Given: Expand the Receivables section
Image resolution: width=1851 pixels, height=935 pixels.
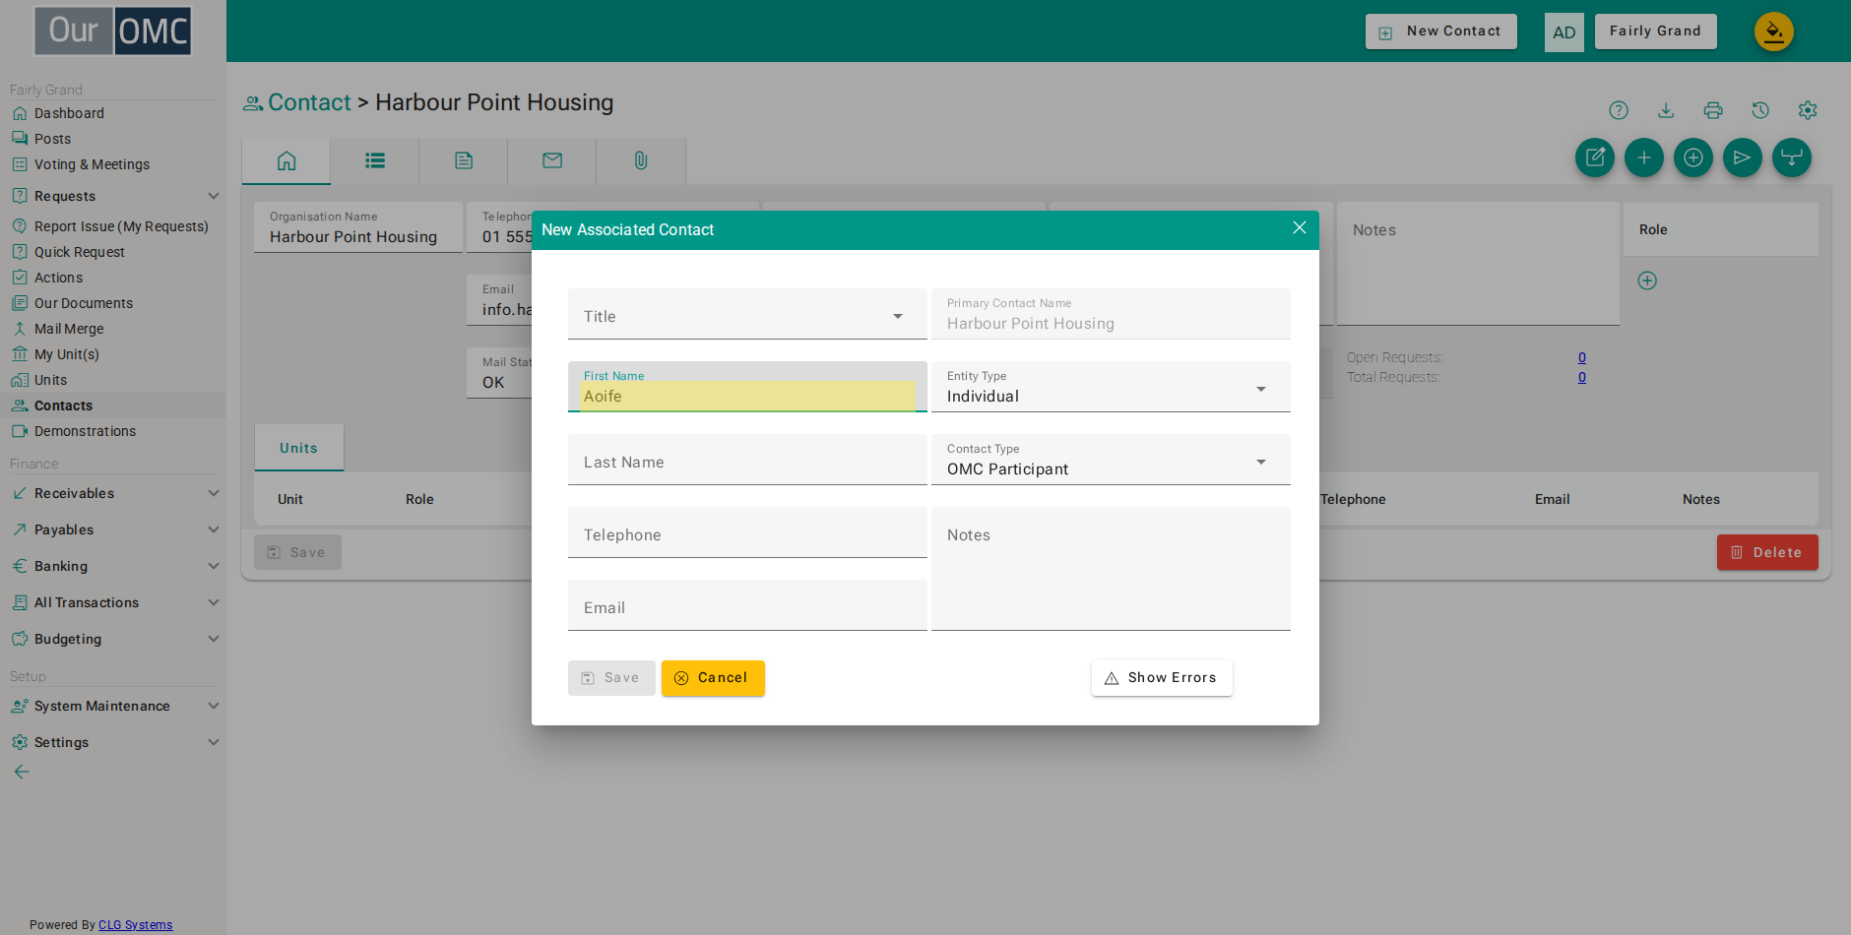Looking at the screenshot, I should click(114, 493).
